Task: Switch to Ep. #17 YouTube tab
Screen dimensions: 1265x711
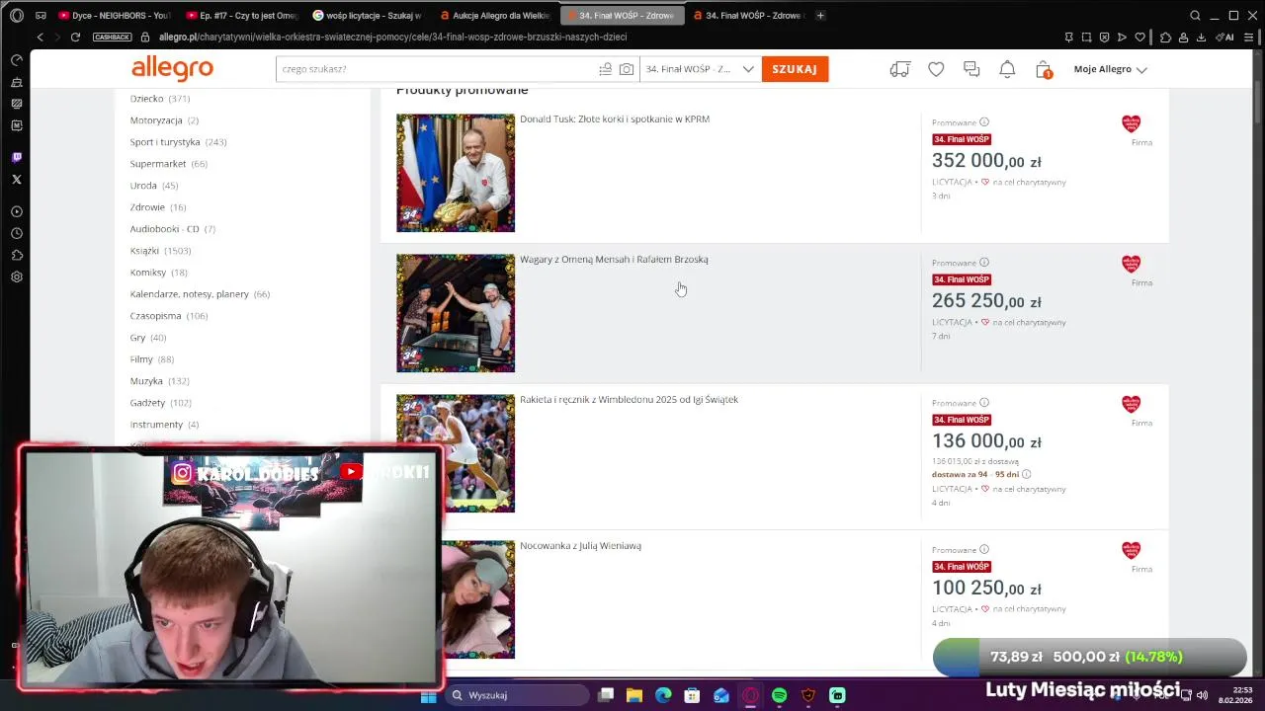Action: [242, 16]
